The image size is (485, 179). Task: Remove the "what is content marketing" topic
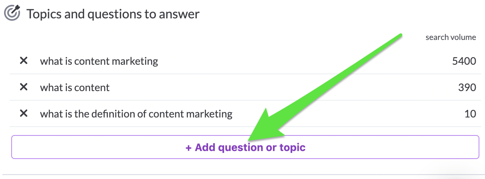[24, 61]
